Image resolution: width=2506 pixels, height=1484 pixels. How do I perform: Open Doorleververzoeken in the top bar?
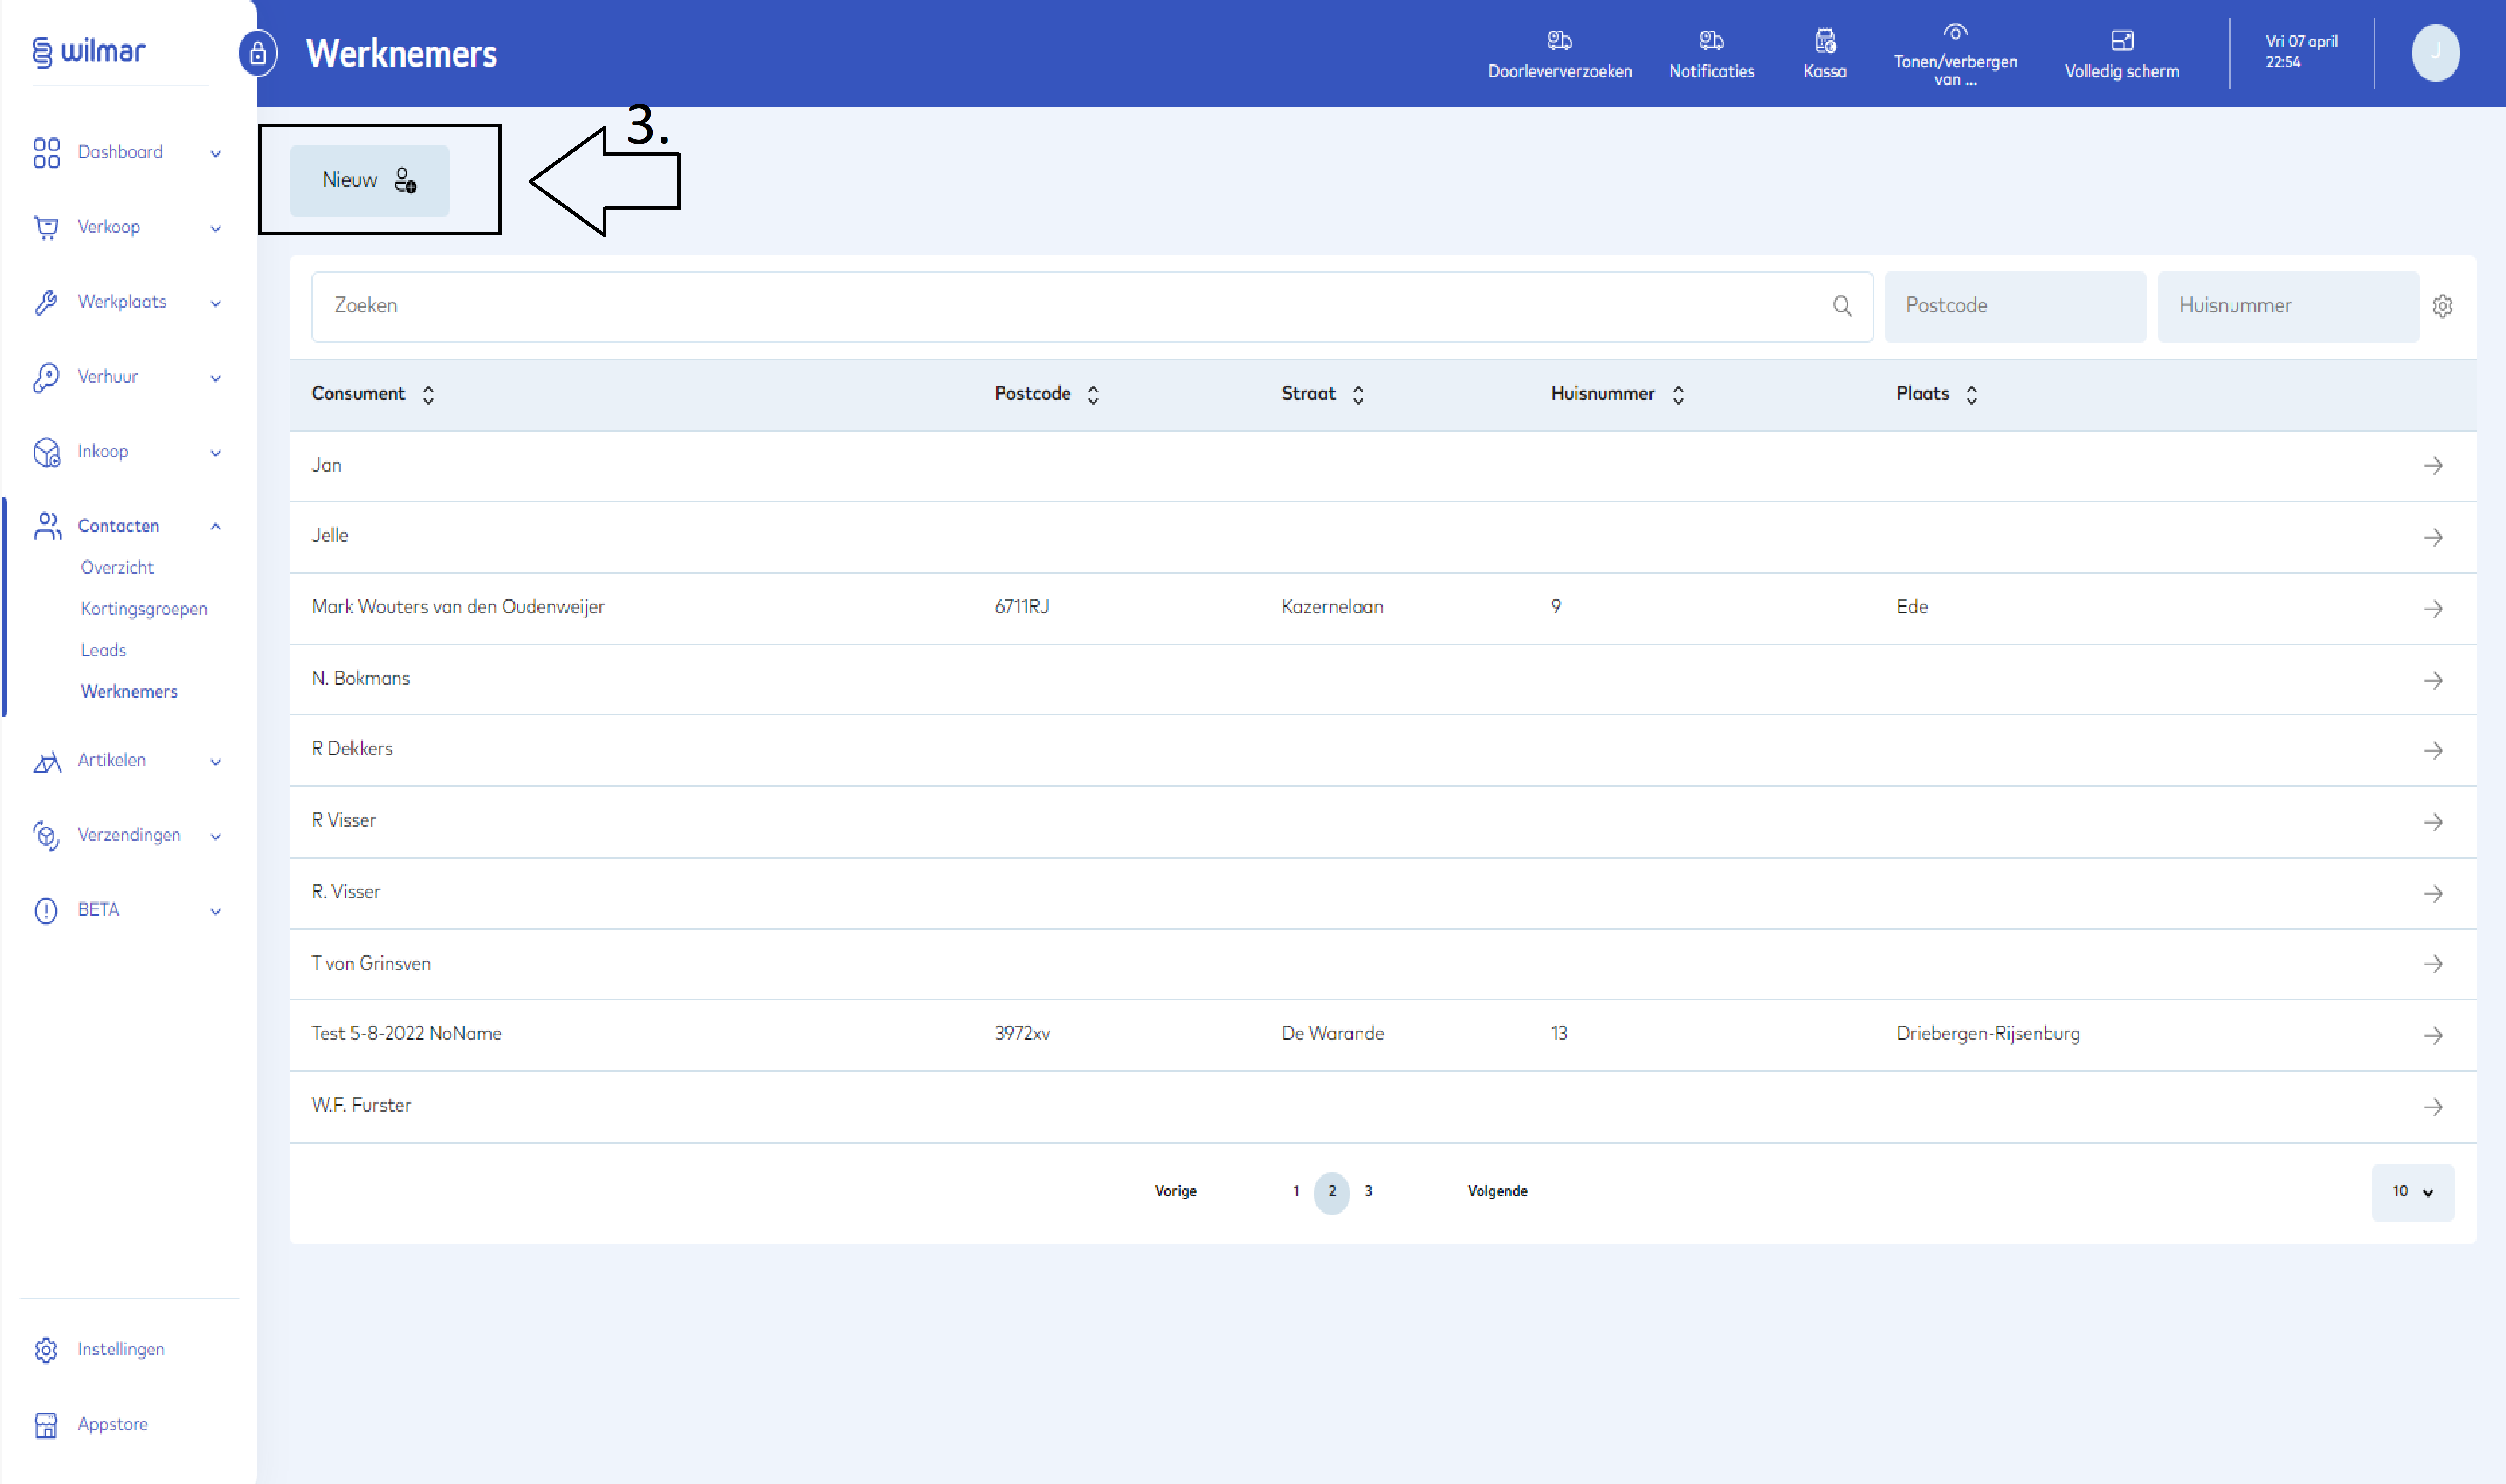click(x=1558, y=53)
